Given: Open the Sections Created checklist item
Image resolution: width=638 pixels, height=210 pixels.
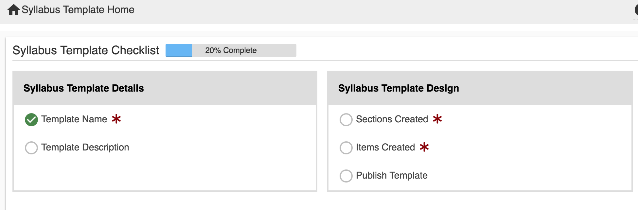Looking at the screenshot, I should tap(392, 119).
